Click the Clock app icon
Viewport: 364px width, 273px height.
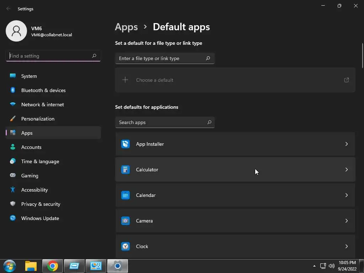point(125,246)
